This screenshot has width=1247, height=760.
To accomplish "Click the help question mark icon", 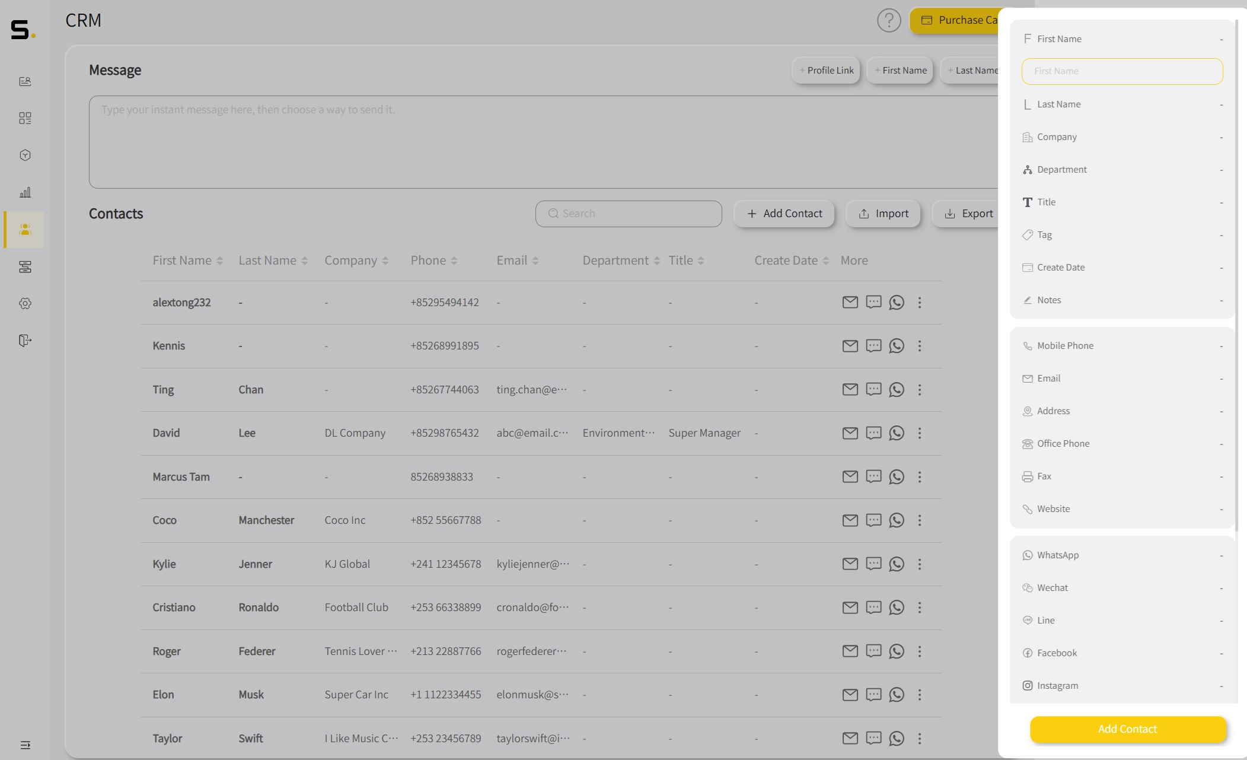I will [x=888, y=20].
